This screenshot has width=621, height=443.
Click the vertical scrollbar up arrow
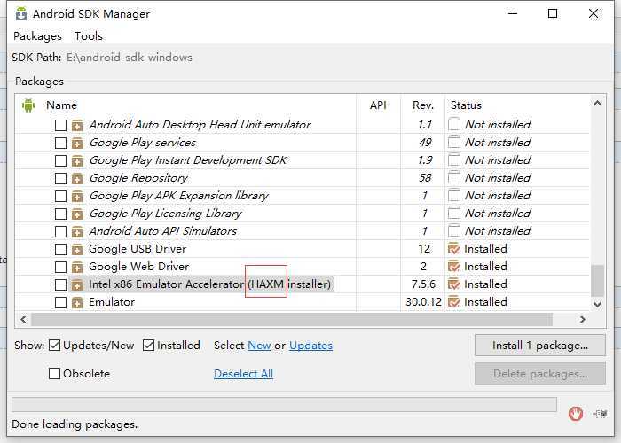[x=598, y=105]
